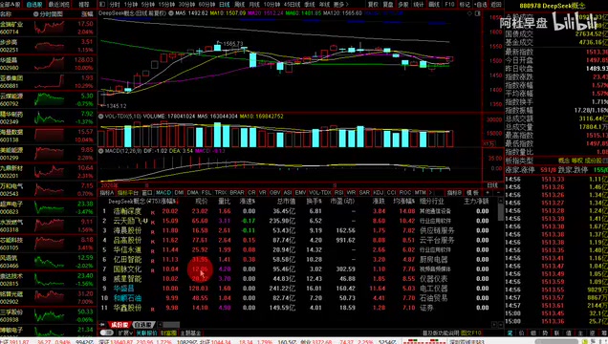Select the 5分钟 chart period
The width and height of the screenshot is (608, 344).
148,4
